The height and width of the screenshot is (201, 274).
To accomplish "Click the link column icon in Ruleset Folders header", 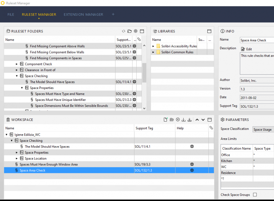I will click(x=139, y=39).
